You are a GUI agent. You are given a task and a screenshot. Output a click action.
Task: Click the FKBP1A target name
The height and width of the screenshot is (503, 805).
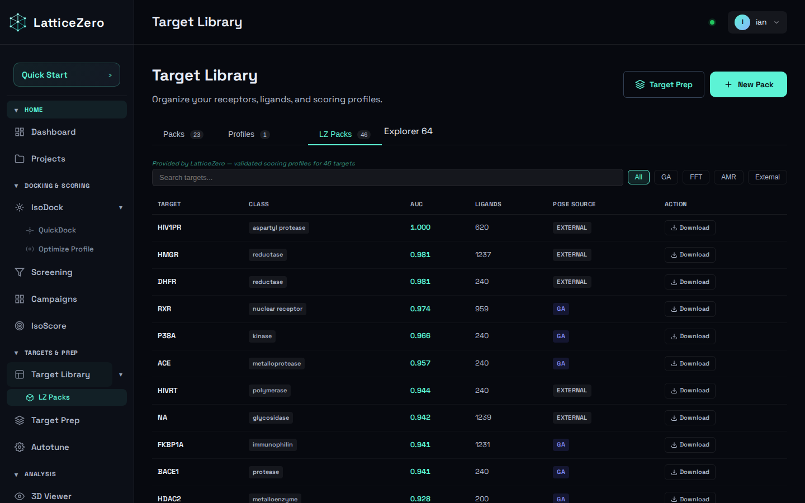[x=171, y=445]
